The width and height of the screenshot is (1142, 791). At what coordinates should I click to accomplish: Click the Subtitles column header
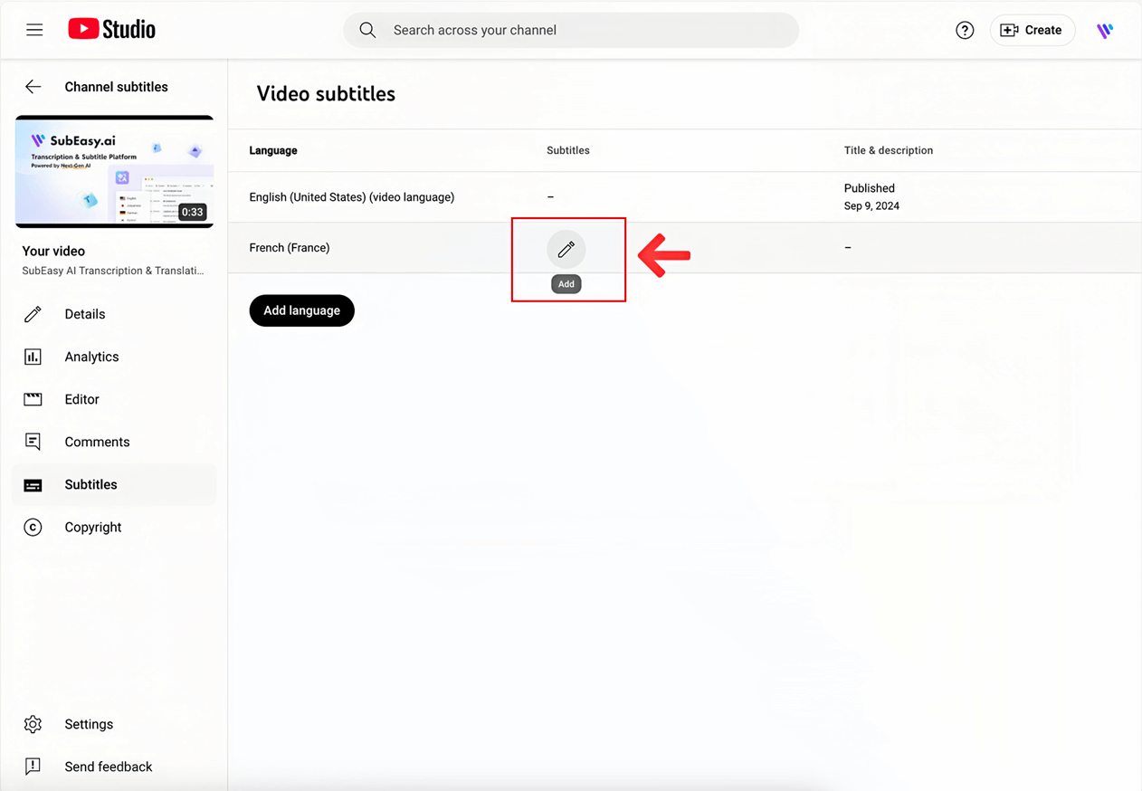568,150
